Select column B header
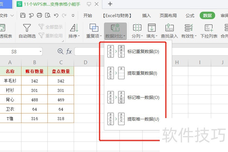228x152 pixels. click(x=34, y=62)
